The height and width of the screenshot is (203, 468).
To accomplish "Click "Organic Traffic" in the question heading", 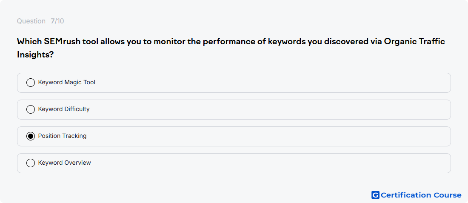I will 414,42.
